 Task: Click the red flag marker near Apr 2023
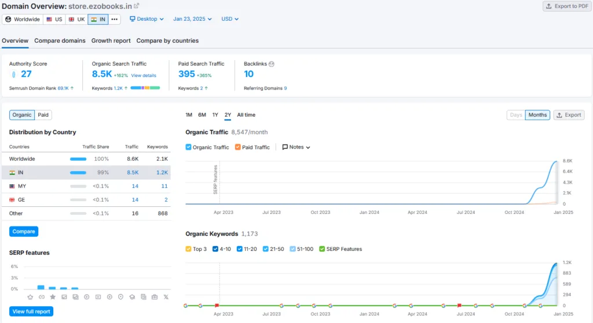pyautogui.click(x=217, y=305)
